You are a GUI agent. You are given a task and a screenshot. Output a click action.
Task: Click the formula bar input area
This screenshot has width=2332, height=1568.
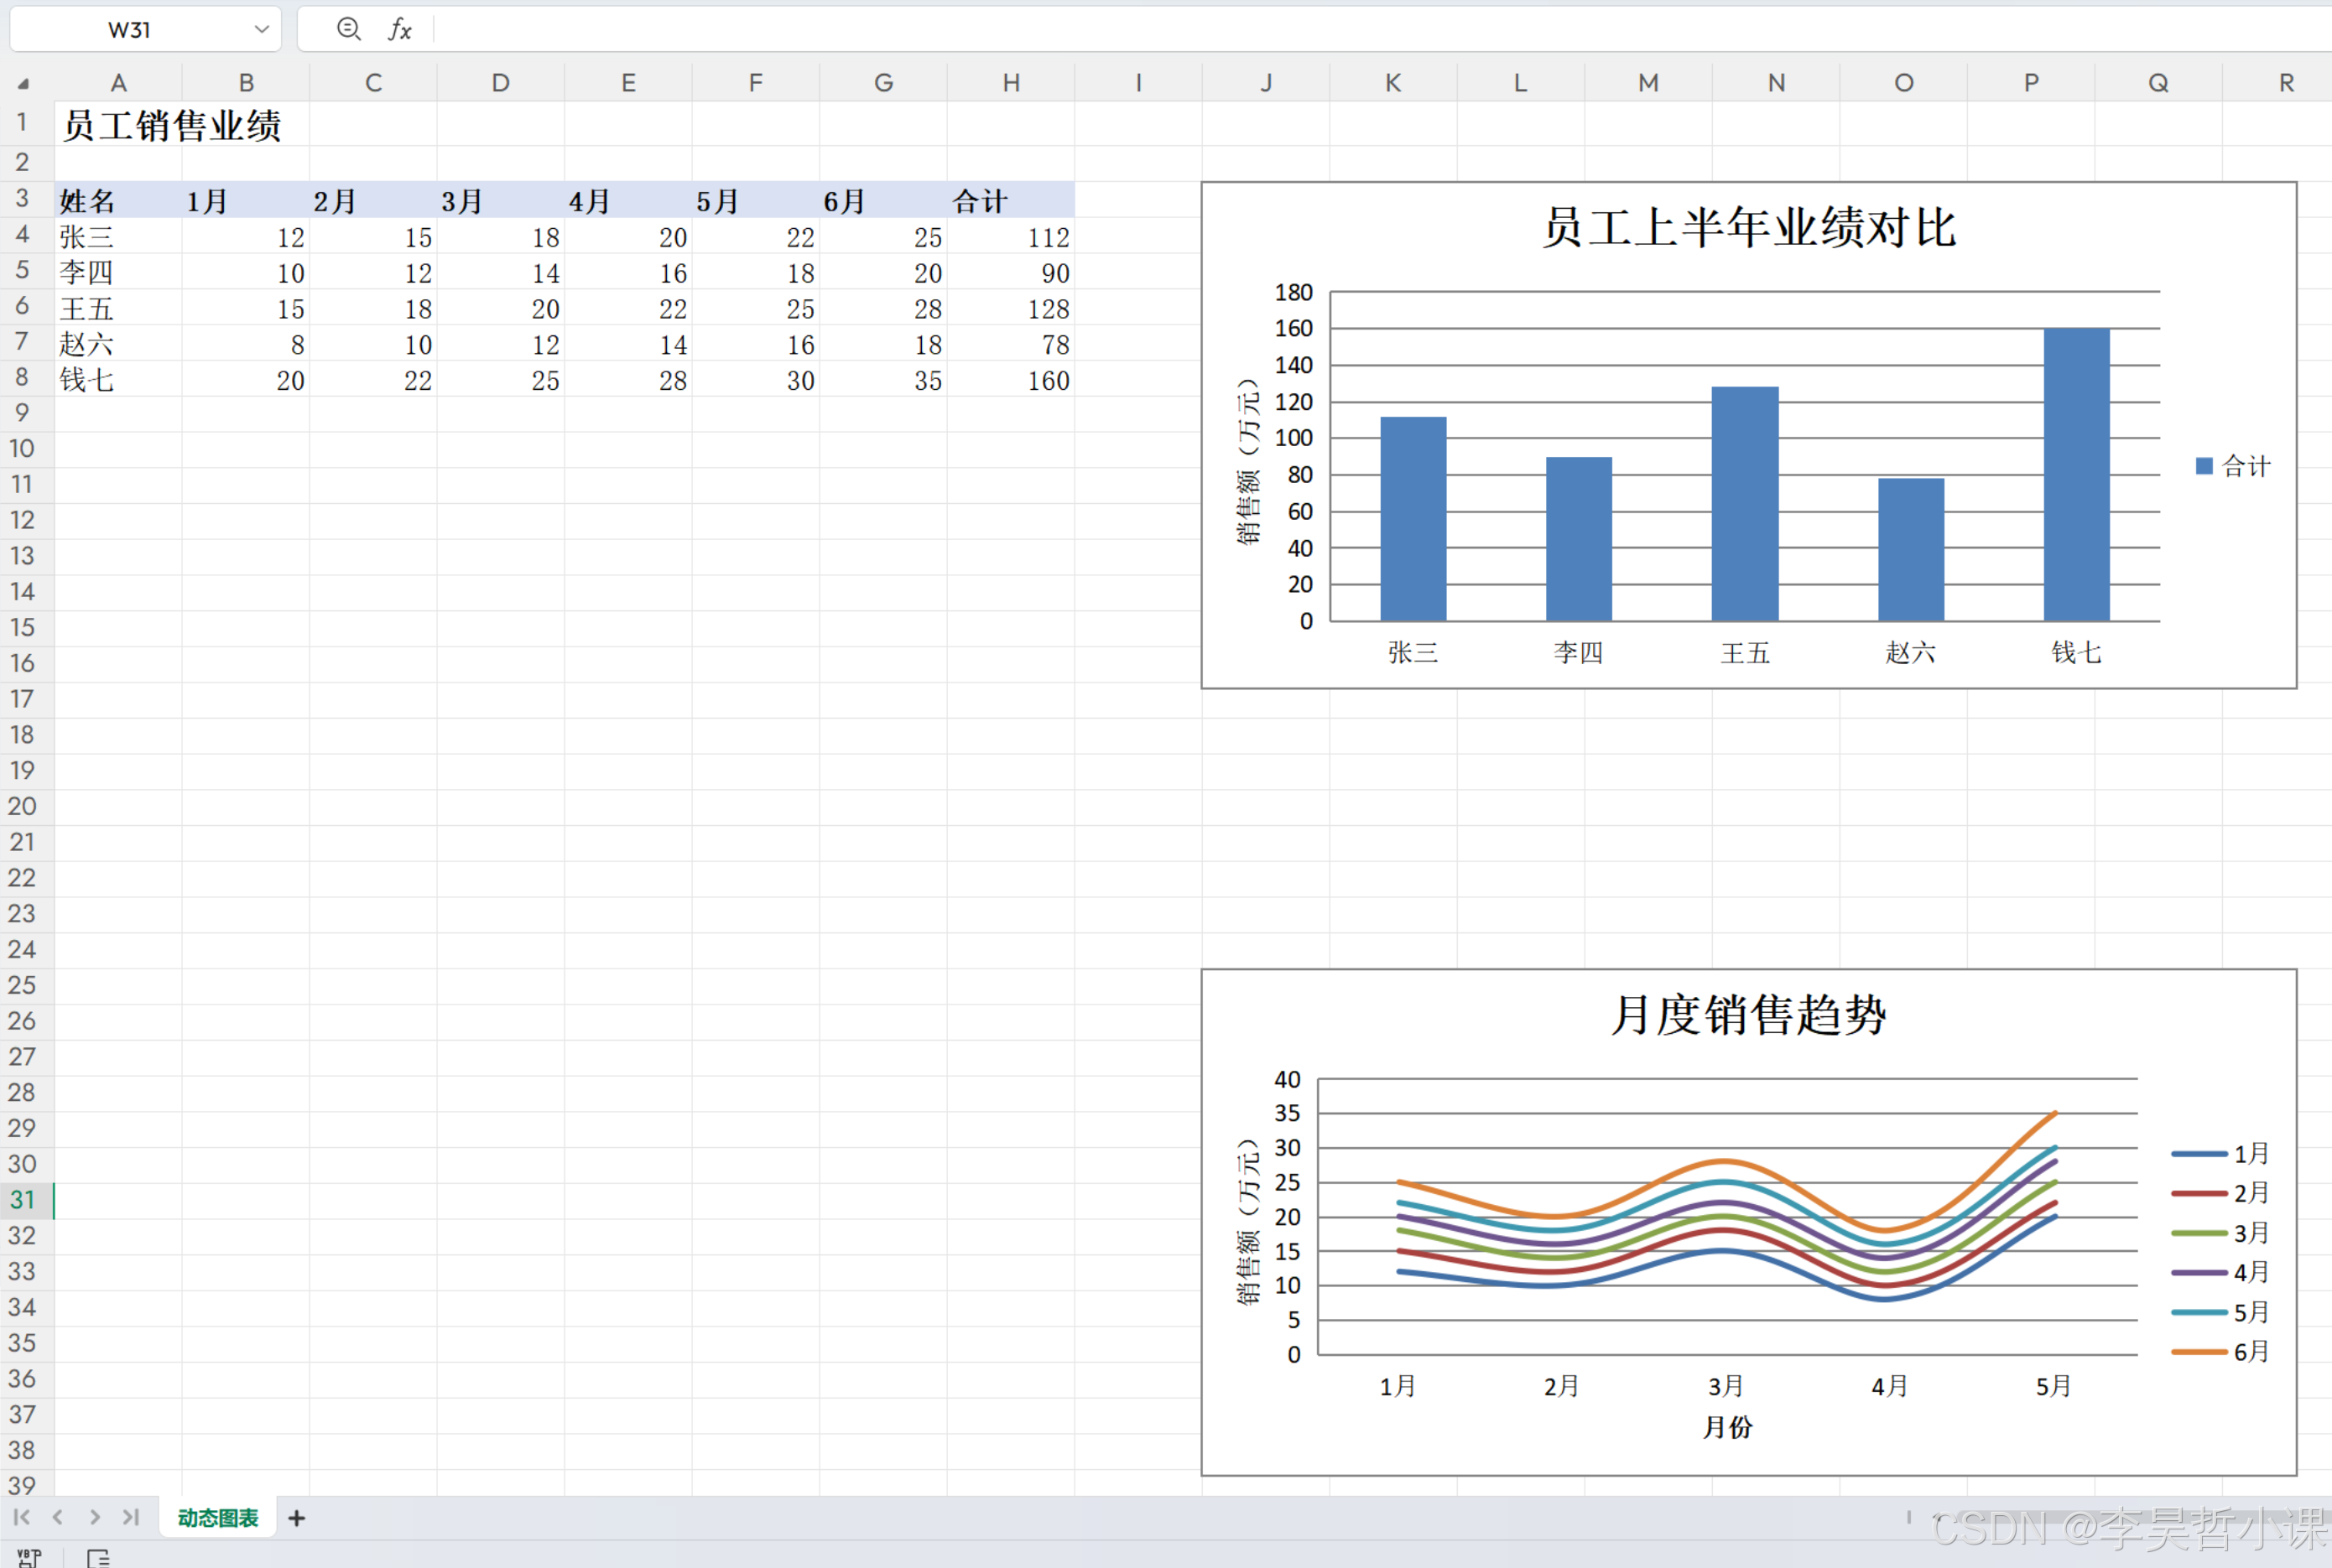tap(1200, 29)
